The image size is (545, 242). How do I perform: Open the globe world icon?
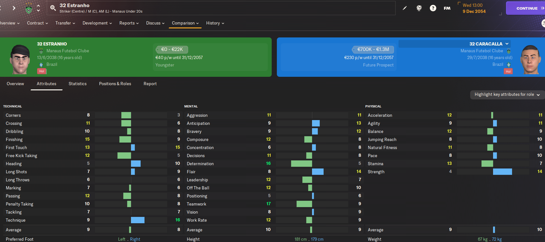pyautogui.click(x=419, y=8)
